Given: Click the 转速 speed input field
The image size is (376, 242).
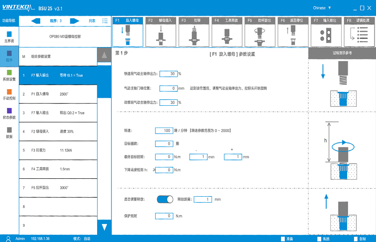Looking at the screenshot, I should [164, 130].
